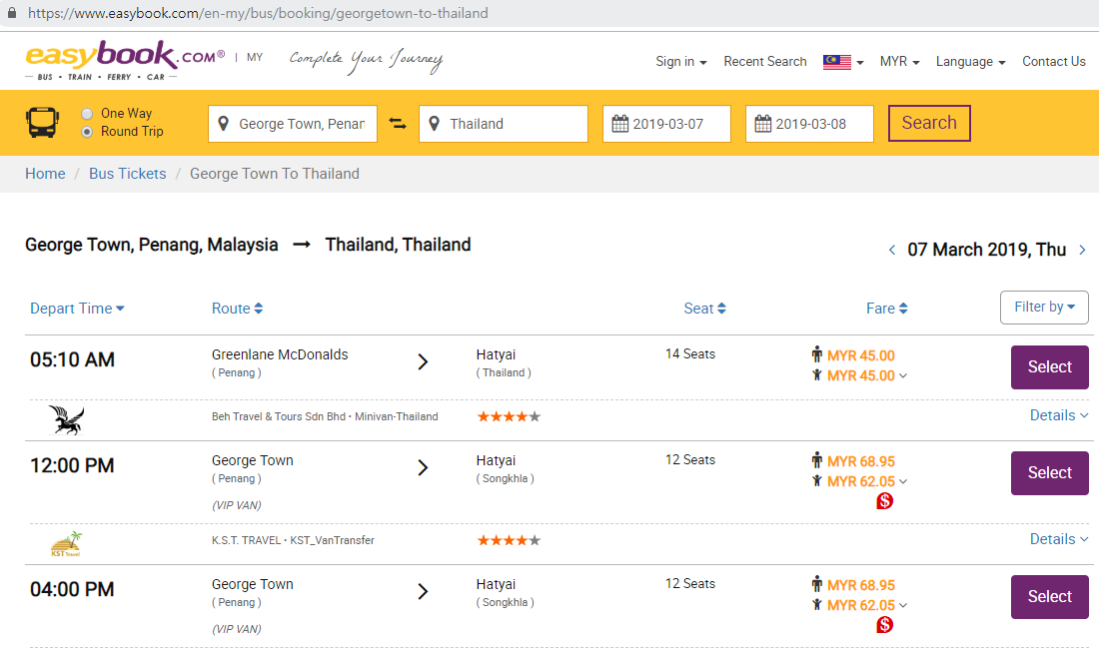This screenshot has height=652, width=1099.
Task: Click child fare icon for 12:00 PM trip
Action: tap(816, 481)
